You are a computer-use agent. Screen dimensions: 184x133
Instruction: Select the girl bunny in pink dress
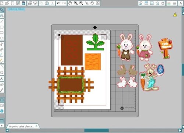click(145, 48)
